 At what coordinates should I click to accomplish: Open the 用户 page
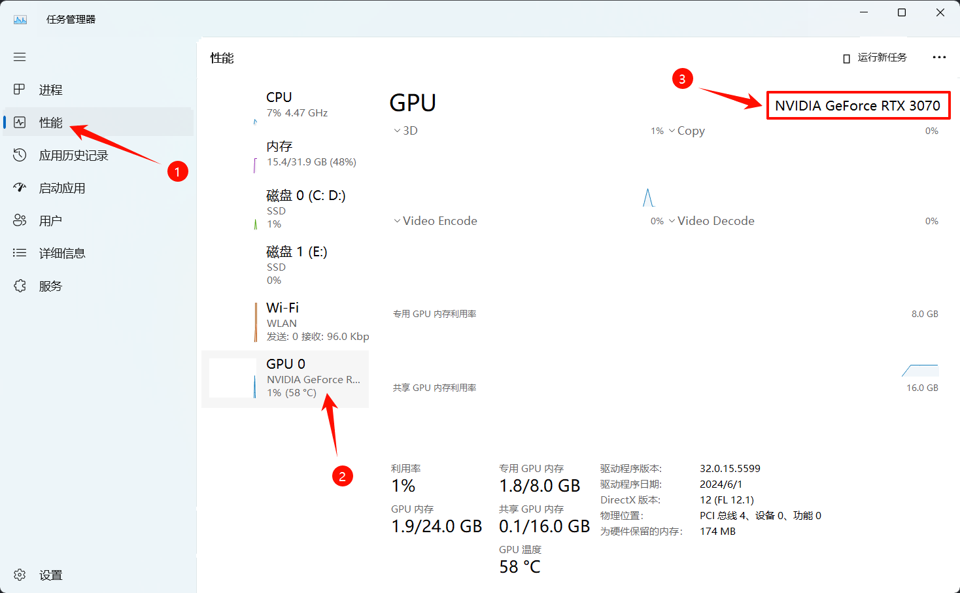point(98,220)
